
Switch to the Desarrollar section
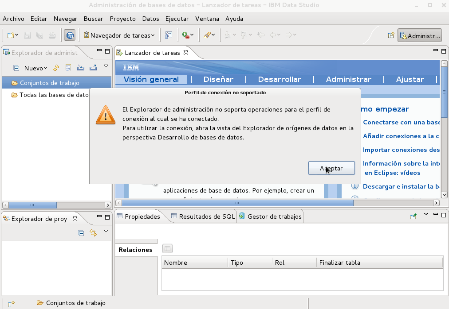click(280, 80)
